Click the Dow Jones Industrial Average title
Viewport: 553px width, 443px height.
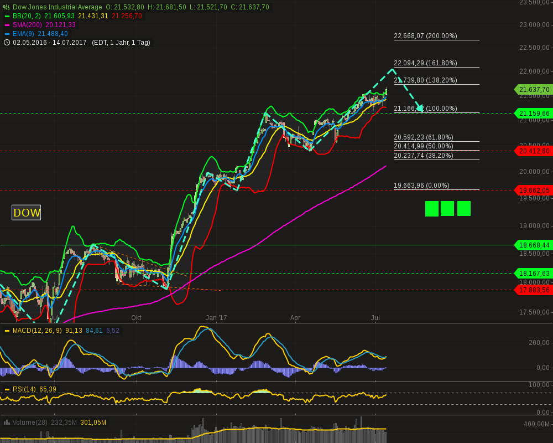pos(58,7)
